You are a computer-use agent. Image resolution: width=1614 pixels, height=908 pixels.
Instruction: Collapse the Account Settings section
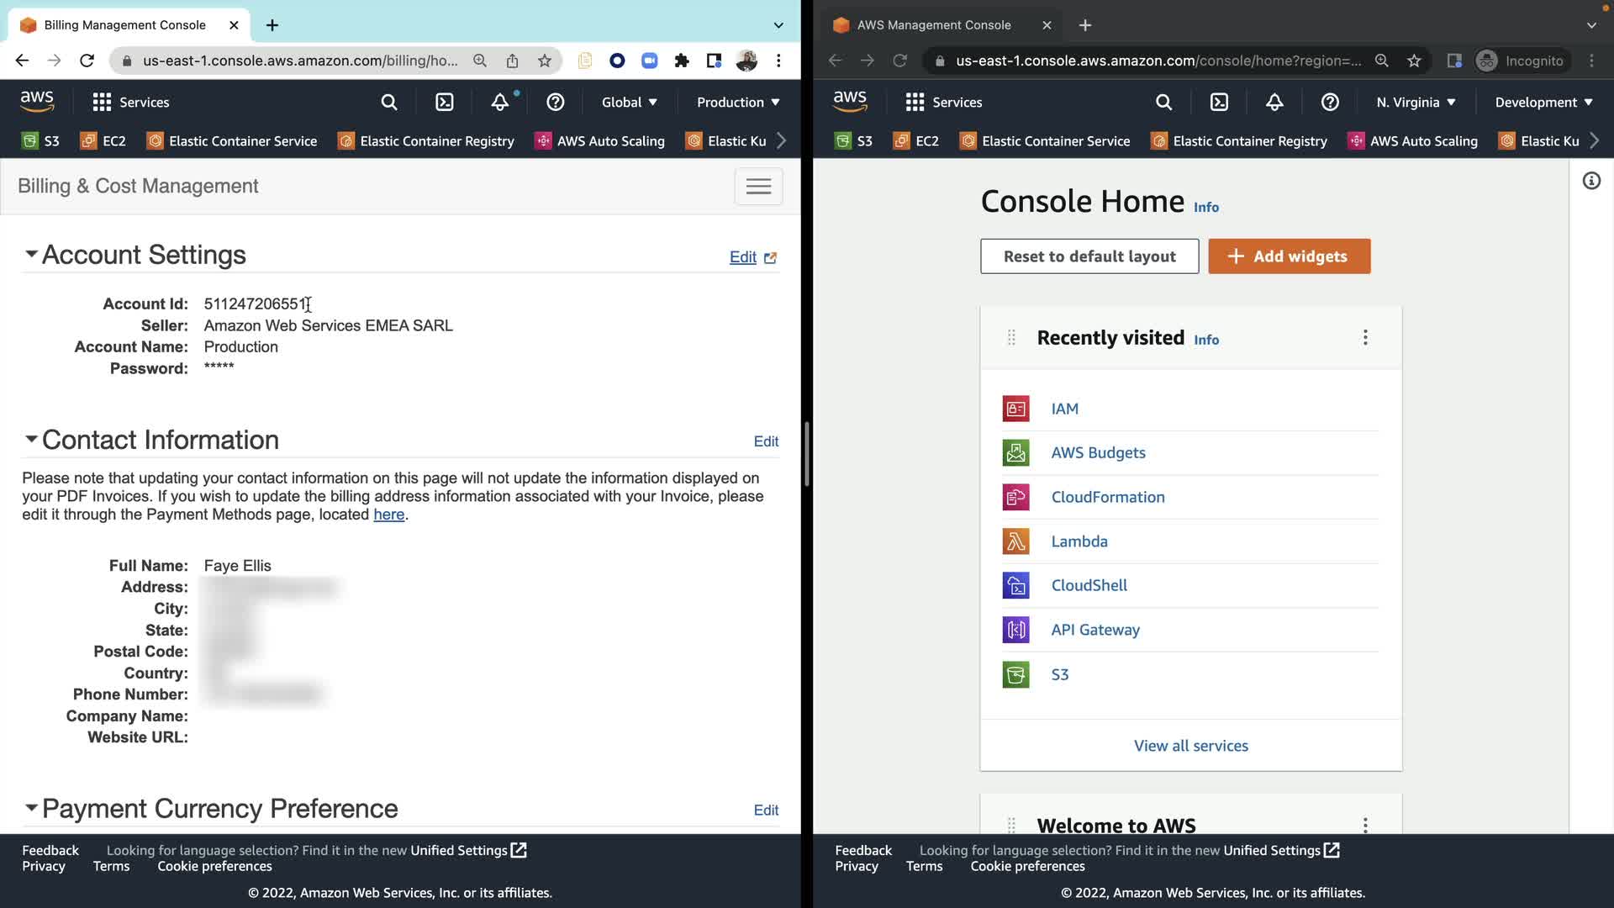coord(31,254)
